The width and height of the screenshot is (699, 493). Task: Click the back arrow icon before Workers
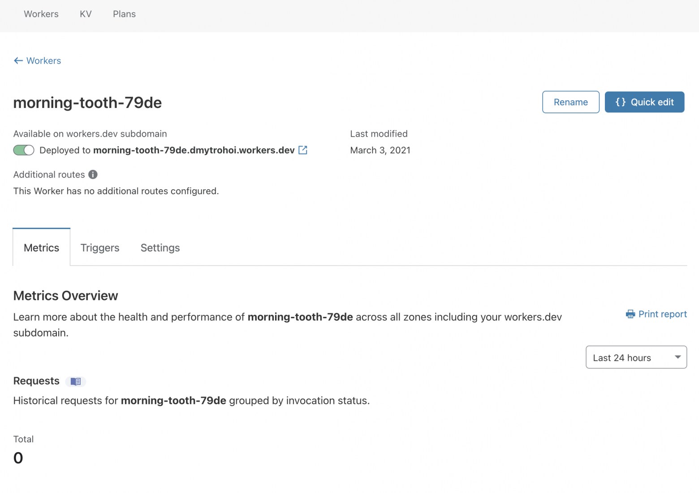18,61
